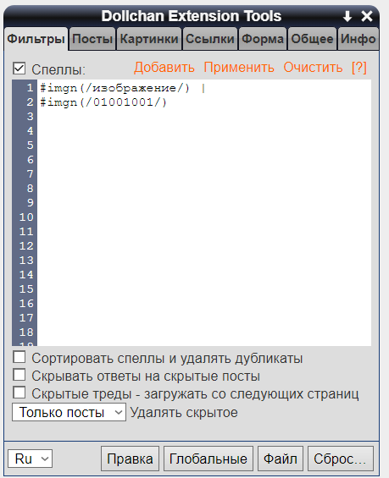The height and width of the screenshot is (478, 389).
Task: Open the Ru language dropdown
Action: click(x=31, y=459)
